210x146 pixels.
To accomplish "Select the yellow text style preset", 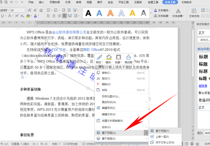I will [x=132, y=13].
